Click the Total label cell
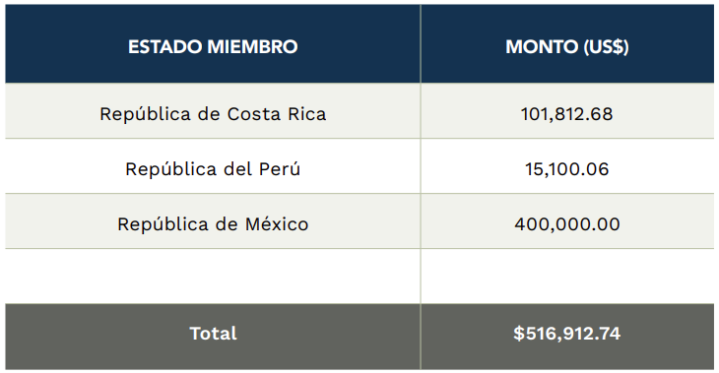Screen dimensions: 719x373 point(213,337)
